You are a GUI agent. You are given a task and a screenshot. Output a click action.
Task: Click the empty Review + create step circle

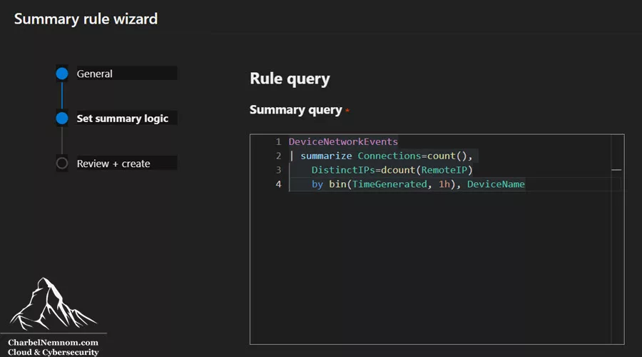[x=62, y=163]
